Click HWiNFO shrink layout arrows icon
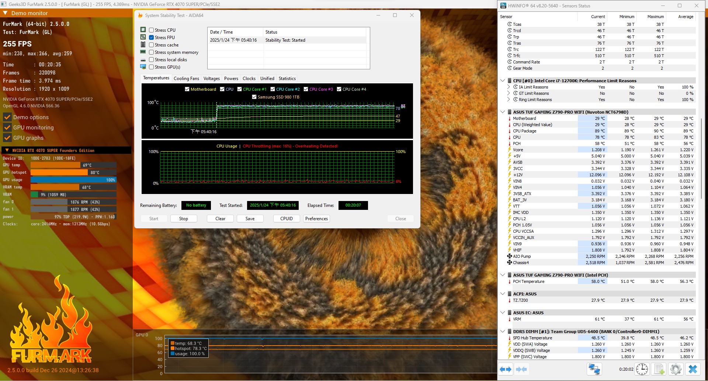Viewport: 708px width, 381px height. [521, 369]
